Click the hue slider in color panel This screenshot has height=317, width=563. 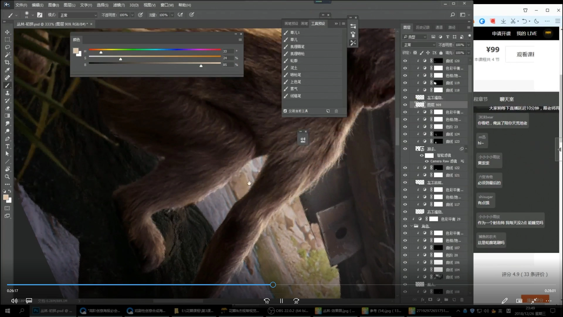[155, 50]
